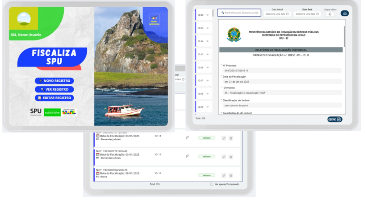
Task: Click the ID list scrollbar thumb
Action: coord(213,13)
